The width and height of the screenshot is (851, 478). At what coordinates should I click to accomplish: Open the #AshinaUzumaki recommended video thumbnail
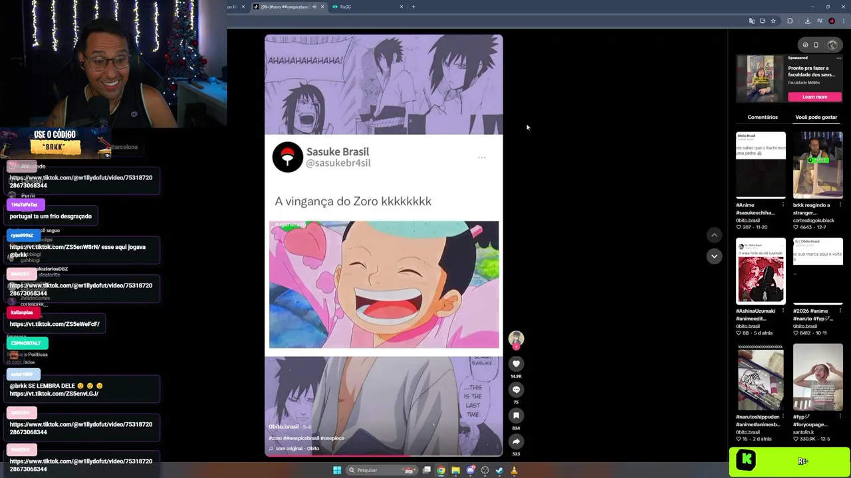coord(761,271)
